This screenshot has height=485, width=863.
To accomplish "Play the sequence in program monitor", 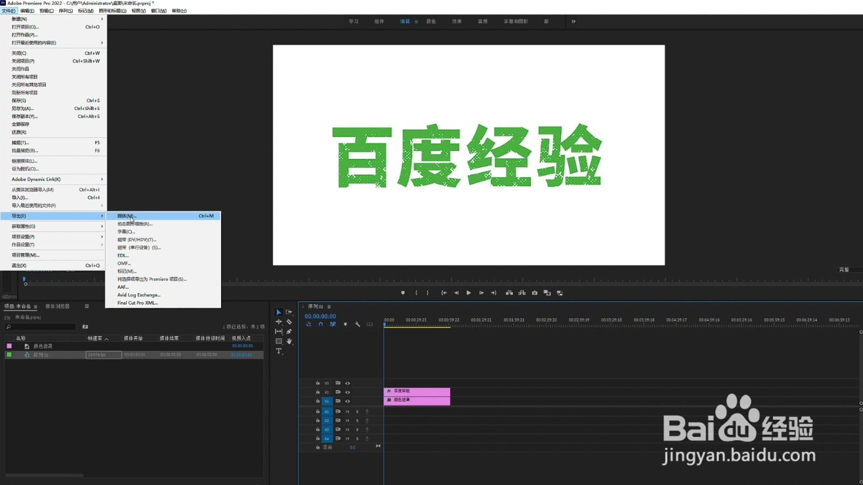I will coord(469,293).
